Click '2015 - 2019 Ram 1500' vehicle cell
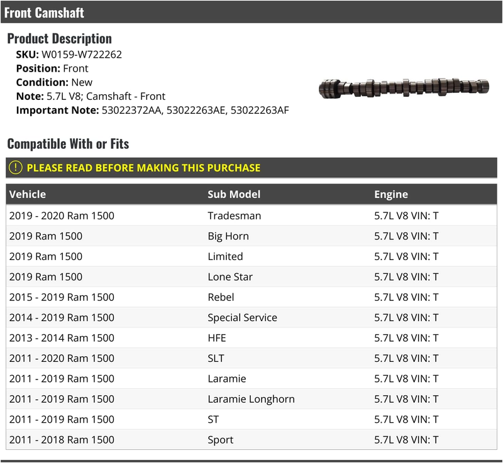 point(62,297)
